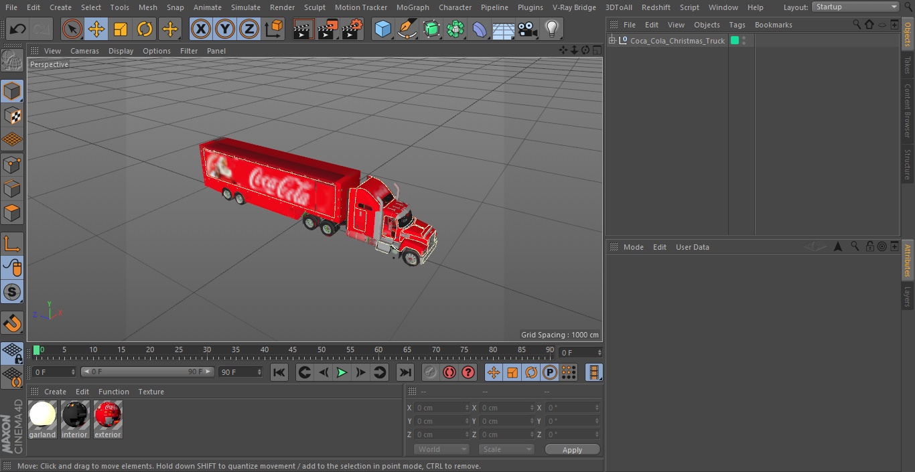This screenshot has width=915, height=472.
Task: Toggle Viewport Solo S icon
Action: (13, 292)
